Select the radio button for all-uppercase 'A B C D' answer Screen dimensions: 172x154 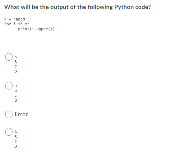tap(9, 132)
